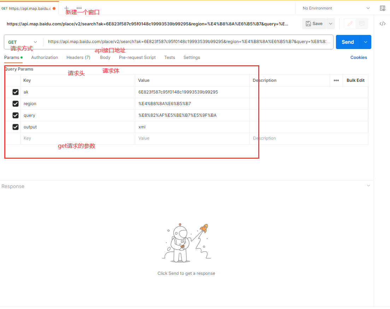Open the Pre-request Script tab
The image size is (390, 309).
click(x=137, y=57)
